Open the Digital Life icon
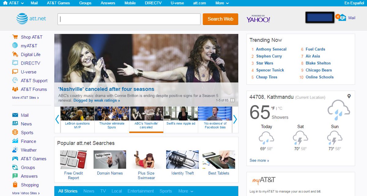This screenshot has height=196, width=367. (15, 54)
